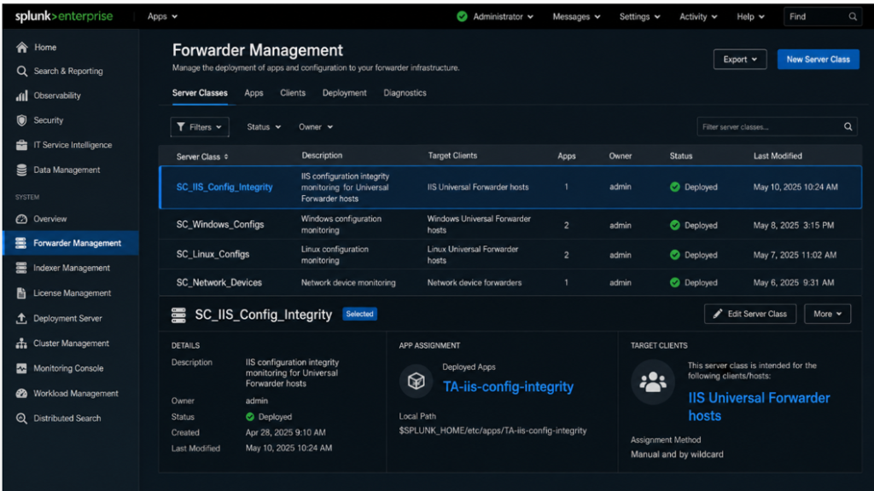Click the Search & Reporting magnifier icon
The width and height of the screenshot is (874, 491).
coord(21,72)
